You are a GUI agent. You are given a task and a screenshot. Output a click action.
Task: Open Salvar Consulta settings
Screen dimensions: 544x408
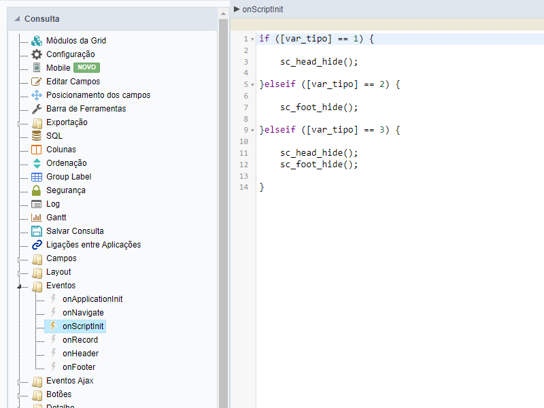coord(75,231)
